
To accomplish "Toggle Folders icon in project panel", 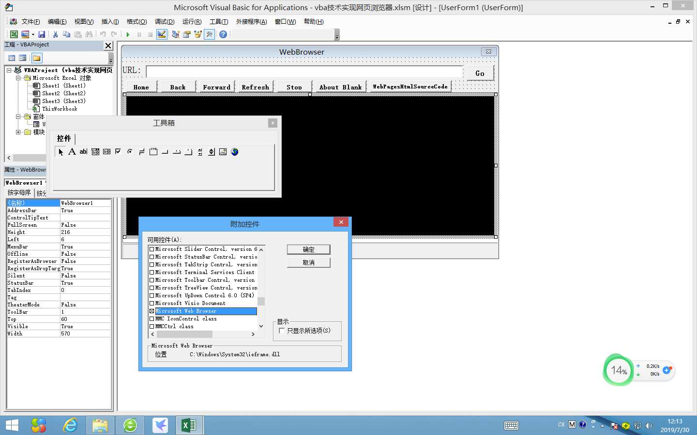I will point(37,58).
